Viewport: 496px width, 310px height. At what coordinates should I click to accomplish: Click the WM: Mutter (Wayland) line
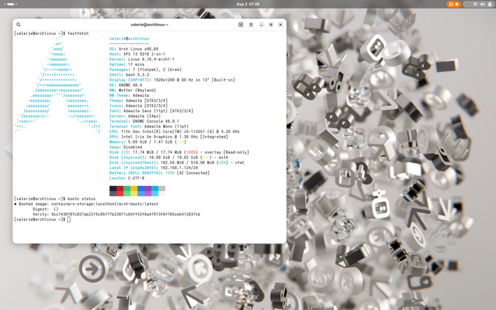point(133,90)
